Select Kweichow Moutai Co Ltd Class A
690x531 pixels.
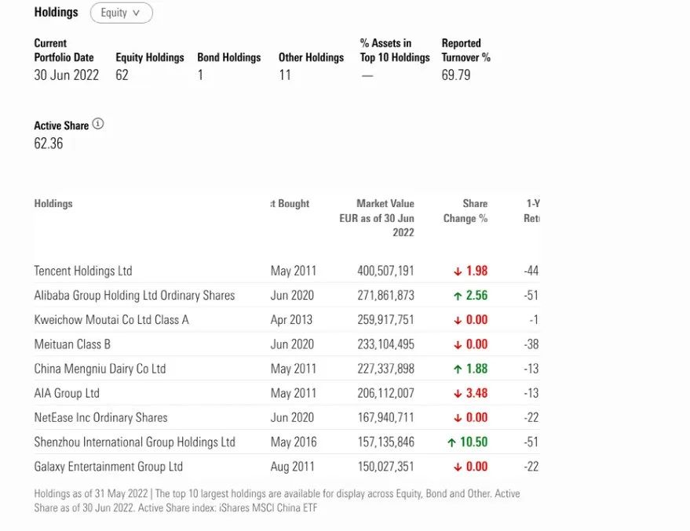click(111, 320)
